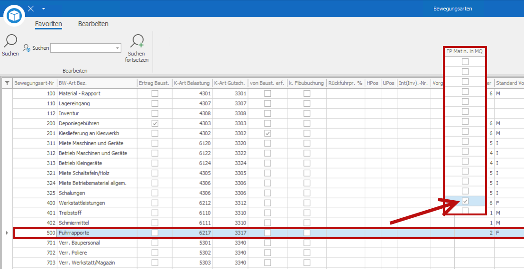The image size is (524, 269).
Task: Switch to the Favoriten tab
Action: click(48, 24)
